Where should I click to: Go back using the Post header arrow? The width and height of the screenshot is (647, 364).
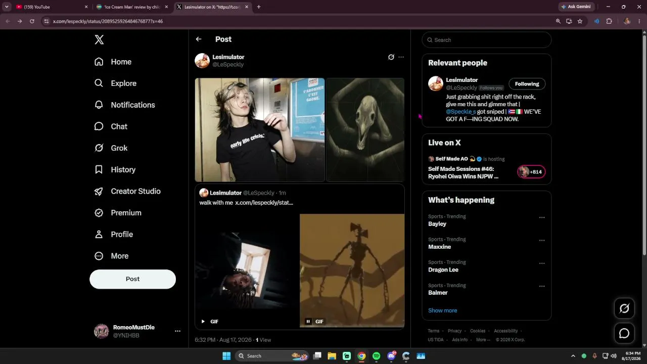pyautogui.click(x=199, y=39)
